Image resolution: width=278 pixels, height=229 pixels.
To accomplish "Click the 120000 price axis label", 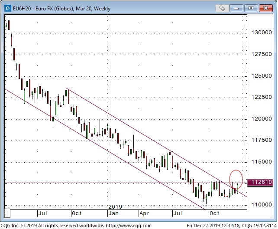I will (262, 119).
